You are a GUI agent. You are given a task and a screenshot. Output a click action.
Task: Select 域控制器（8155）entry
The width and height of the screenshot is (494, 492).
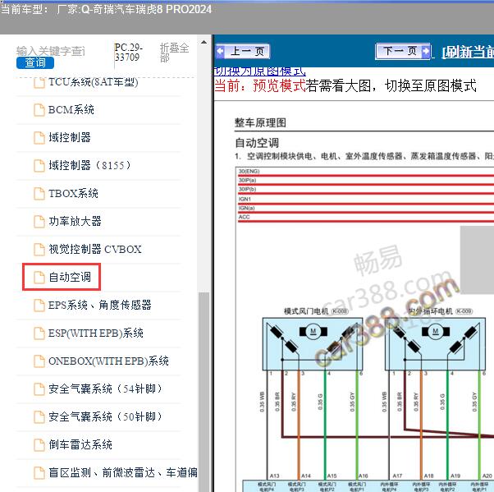[89, 166]
